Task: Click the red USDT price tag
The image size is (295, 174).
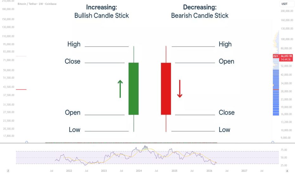Action: click(x=275, y=56)
